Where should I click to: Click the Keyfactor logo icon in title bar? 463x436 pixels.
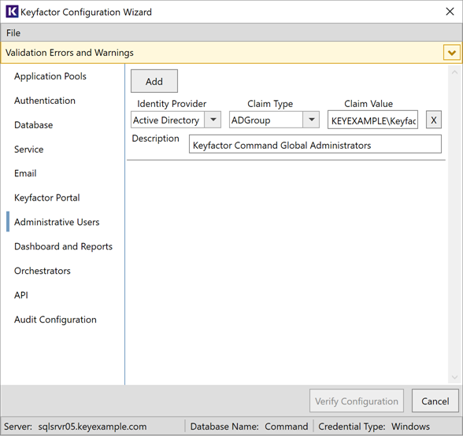(x=12, y=12)
